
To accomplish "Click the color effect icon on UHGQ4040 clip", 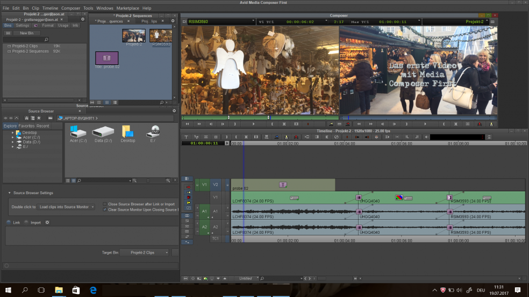I will click(x=399, y=198).
